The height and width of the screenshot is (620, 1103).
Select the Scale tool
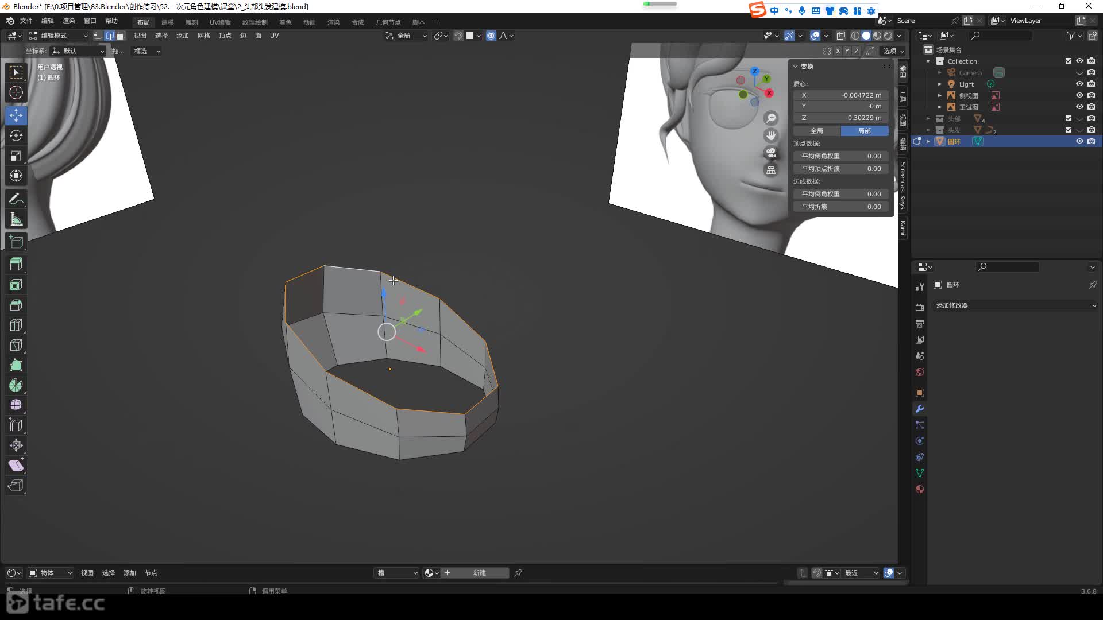(x=16, y=156)
